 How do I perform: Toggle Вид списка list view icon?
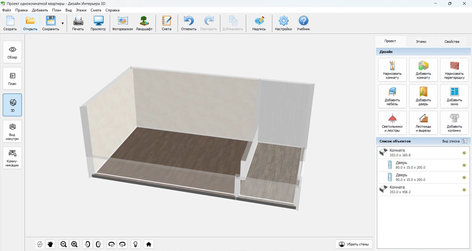[x=465, y=140]
